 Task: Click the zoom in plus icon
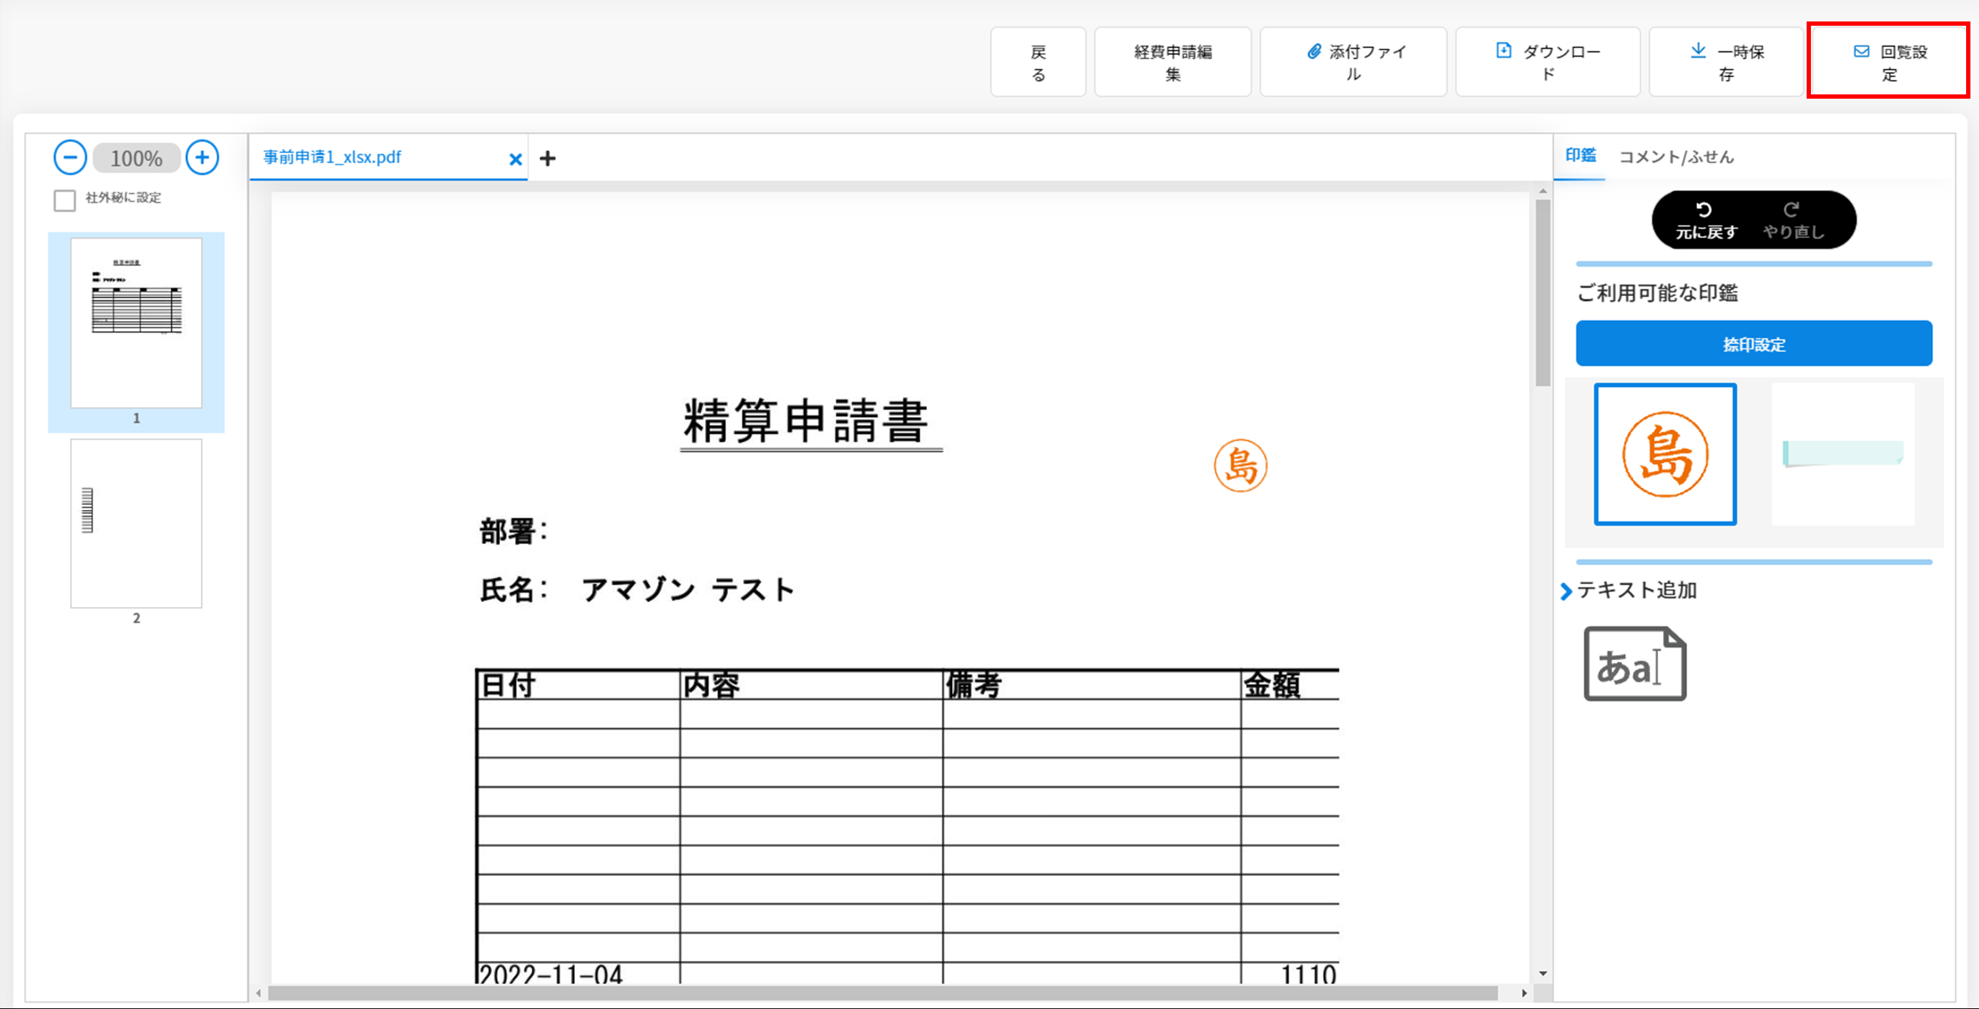(x=202, y=158)
